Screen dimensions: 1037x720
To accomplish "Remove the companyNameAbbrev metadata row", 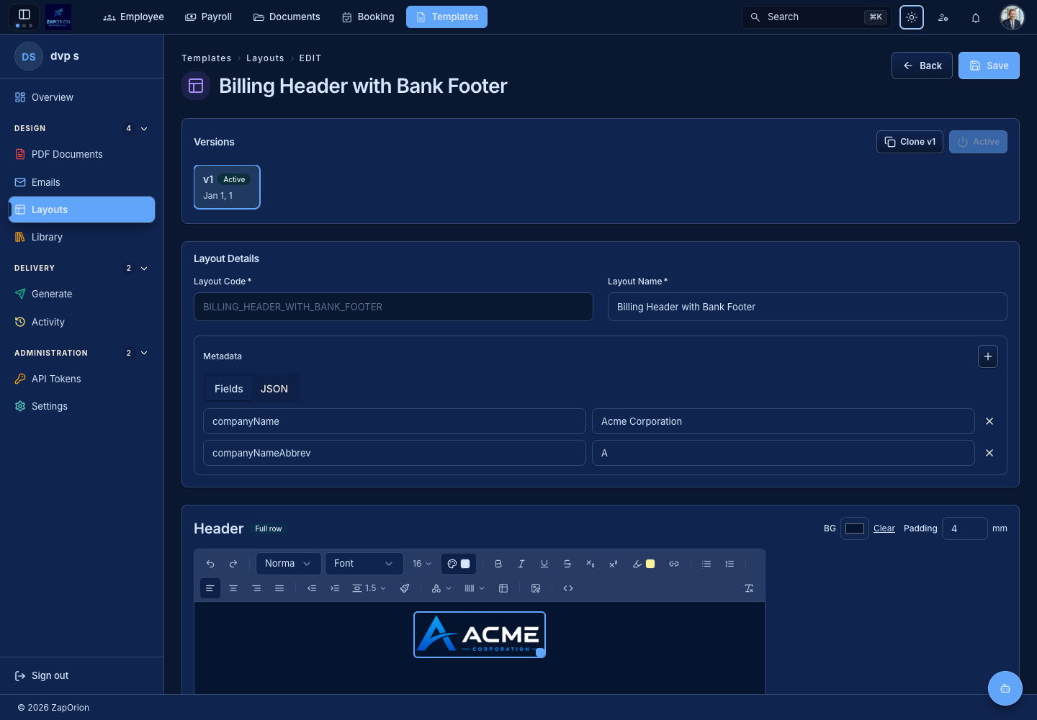I will tap(989, 453).
